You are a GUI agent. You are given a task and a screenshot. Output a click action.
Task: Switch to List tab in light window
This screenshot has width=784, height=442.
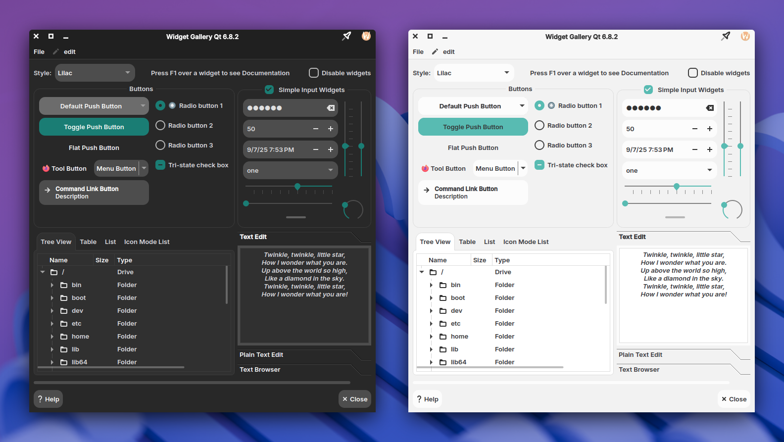(x=490, y=242)
